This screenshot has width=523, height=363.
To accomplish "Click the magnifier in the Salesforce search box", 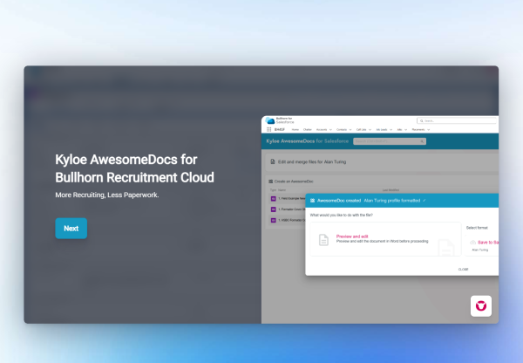I will click(x=422, y=121).
